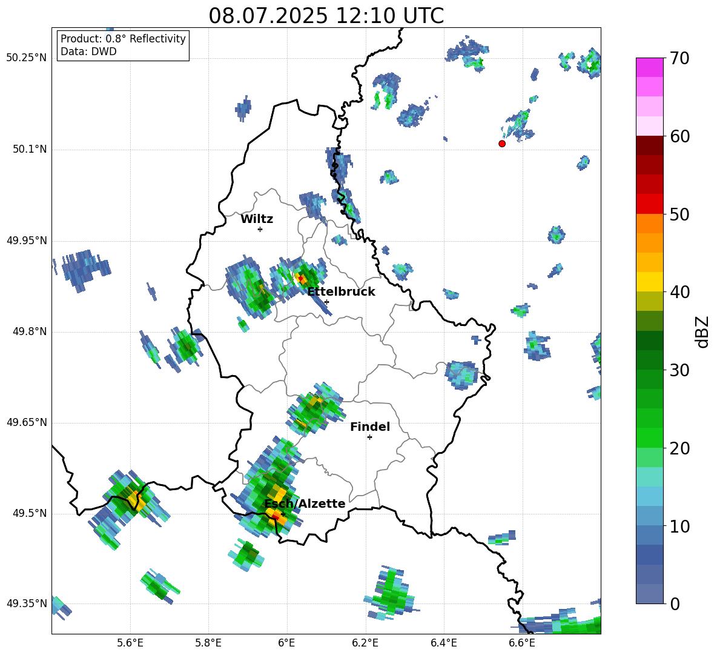Click the yellow colorbar swatch above 40

tap(649, 282)
